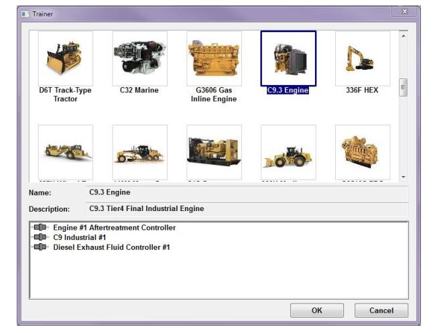Pick the 336F HEX excavator image

363,58
